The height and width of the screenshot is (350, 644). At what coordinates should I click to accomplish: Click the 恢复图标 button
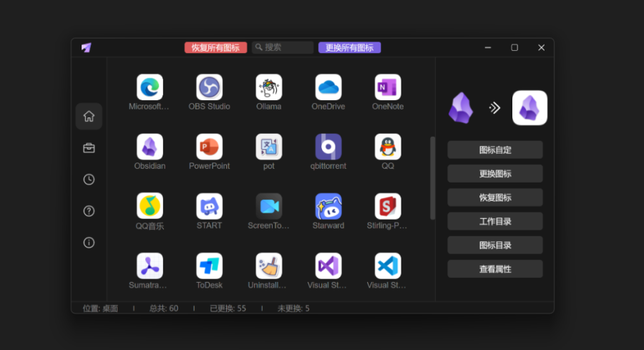(495, 198)
